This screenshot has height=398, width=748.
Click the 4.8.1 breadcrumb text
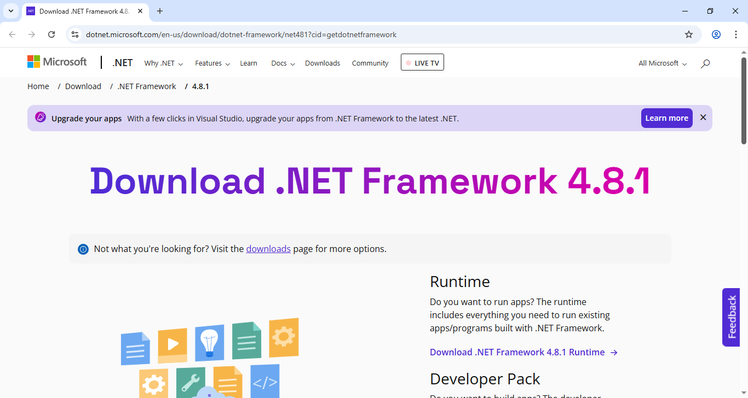click(x=200, y=86)
